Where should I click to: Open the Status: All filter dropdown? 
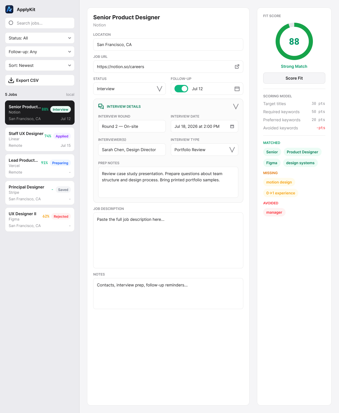point(40,38)
